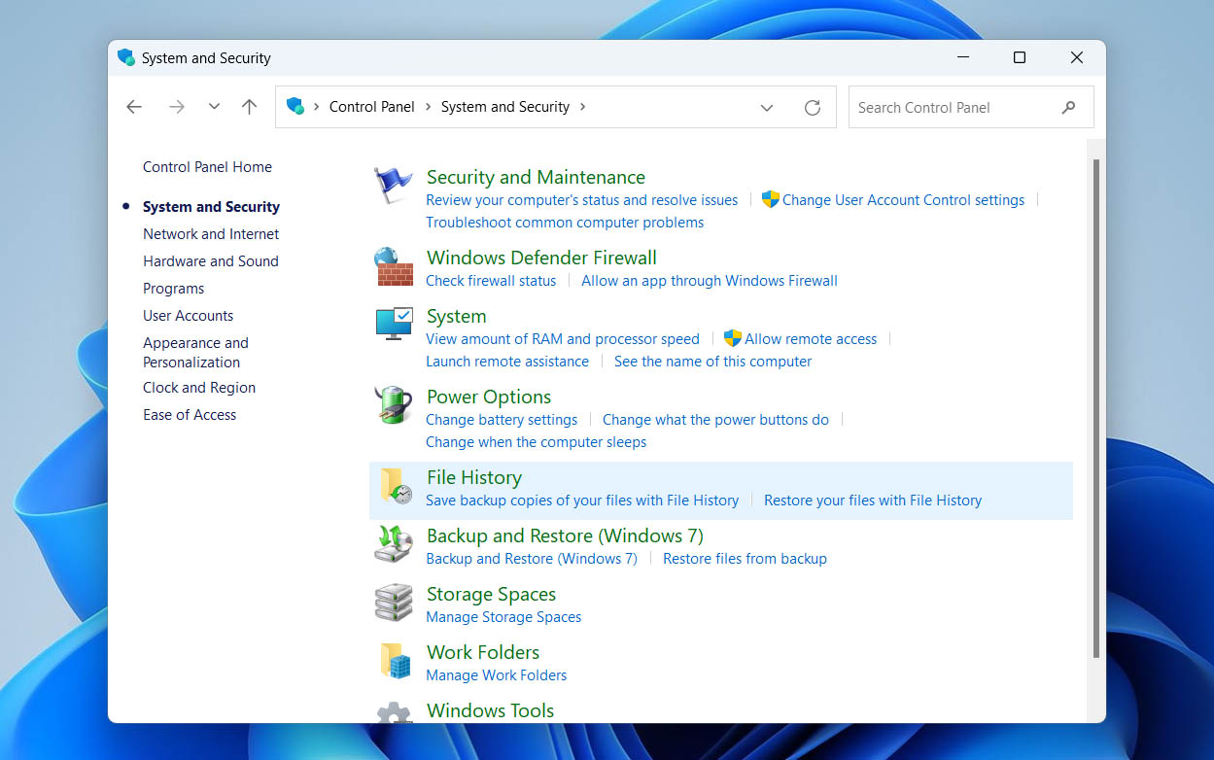This screenshot has height=760, width=1214.
Task: Click View amount of RAM and processor speed
Action: click(563, 339)
